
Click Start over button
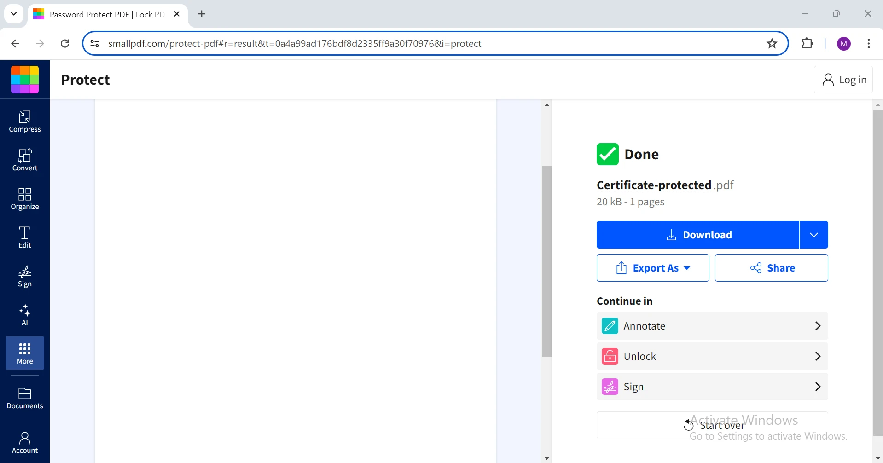click(712, 425)
